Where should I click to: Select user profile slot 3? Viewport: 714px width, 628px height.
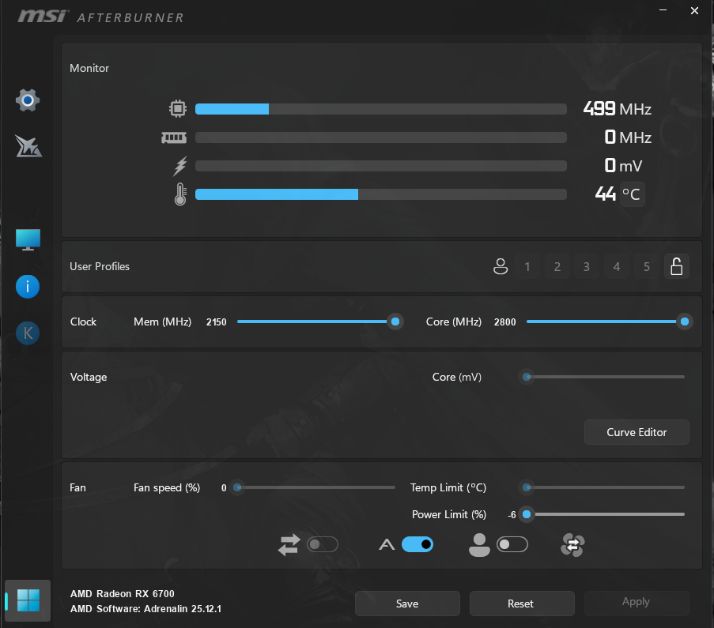587,266
